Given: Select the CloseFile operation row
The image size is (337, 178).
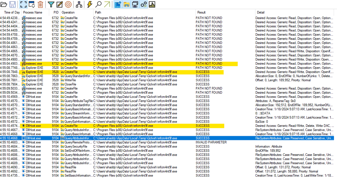Looking at the screenshot, I should tap(168, 84).
